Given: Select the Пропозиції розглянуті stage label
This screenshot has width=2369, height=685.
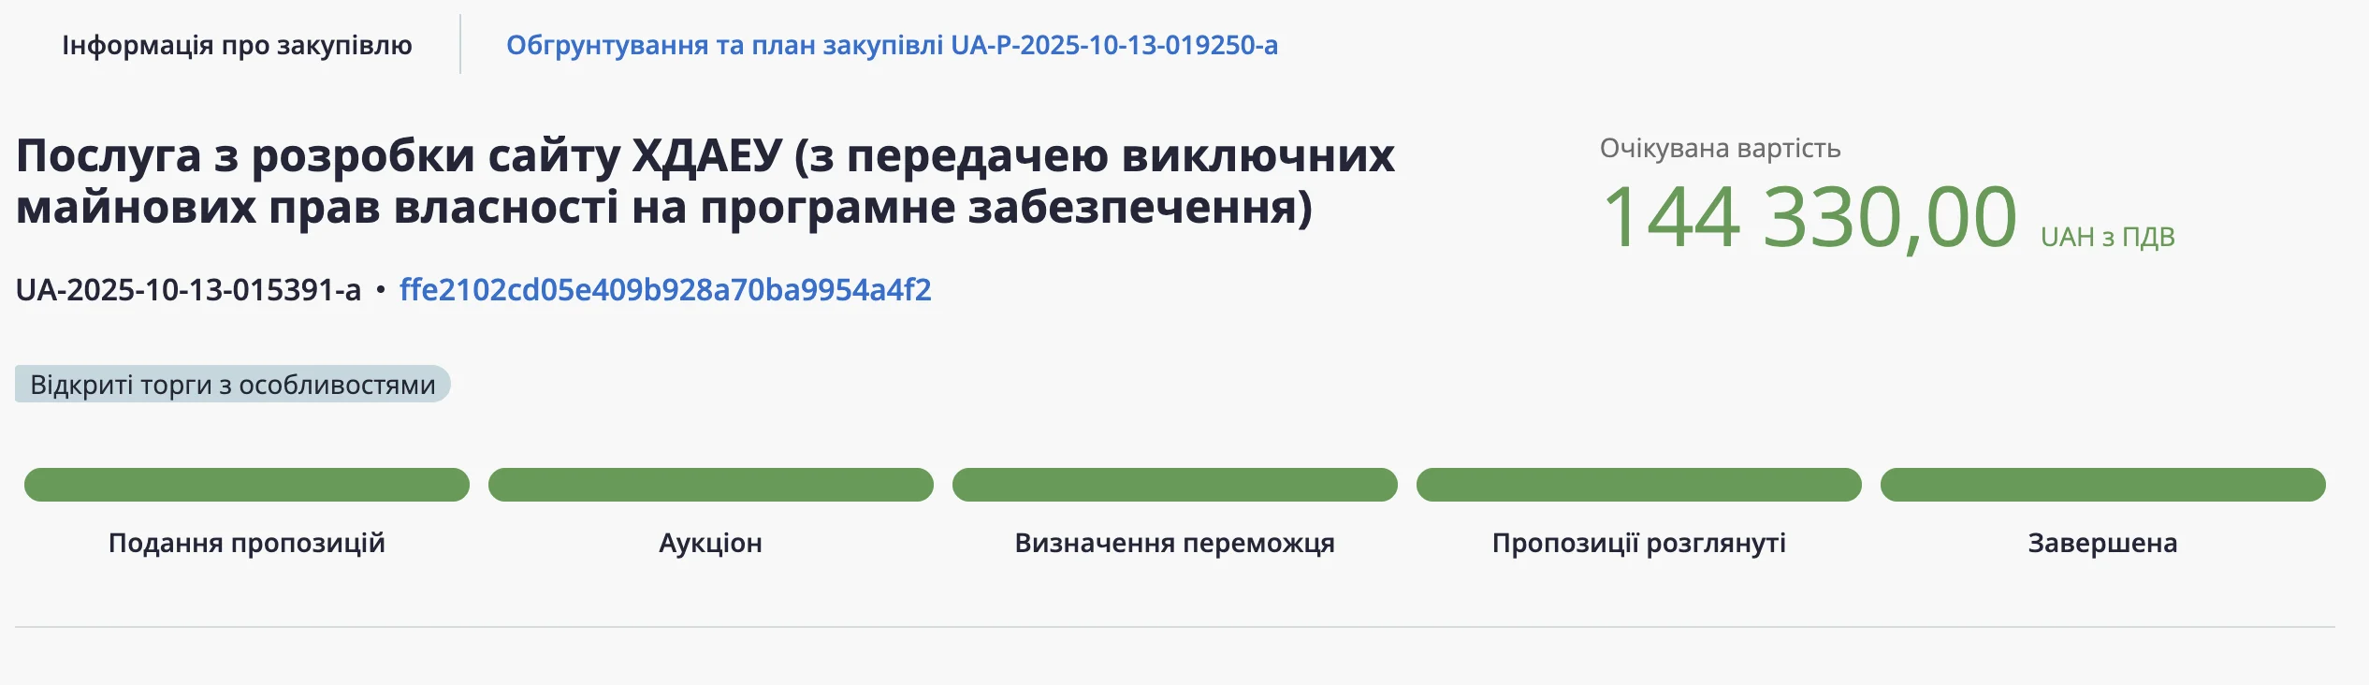Looking at the screenshot, I should coord(1638,543).
